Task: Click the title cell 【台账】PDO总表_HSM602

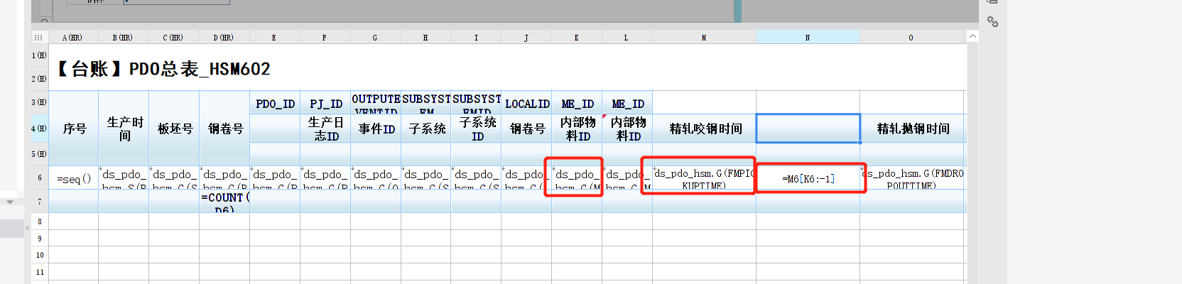Action: pos(163,69)
